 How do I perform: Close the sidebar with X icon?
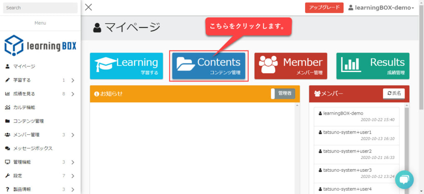tap(89, 7)
